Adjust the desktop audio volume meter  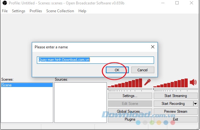pyautogui.click(x=171, y=84)
